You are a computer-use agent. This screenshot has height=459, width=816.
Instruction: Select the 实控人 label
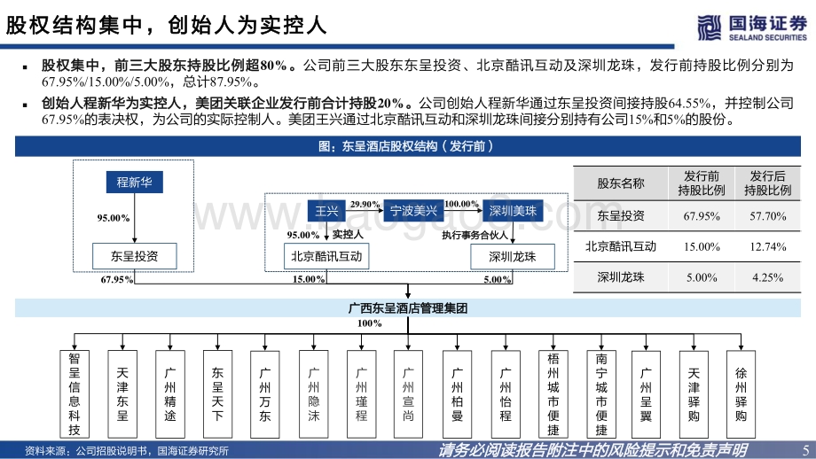click(348, 235)
